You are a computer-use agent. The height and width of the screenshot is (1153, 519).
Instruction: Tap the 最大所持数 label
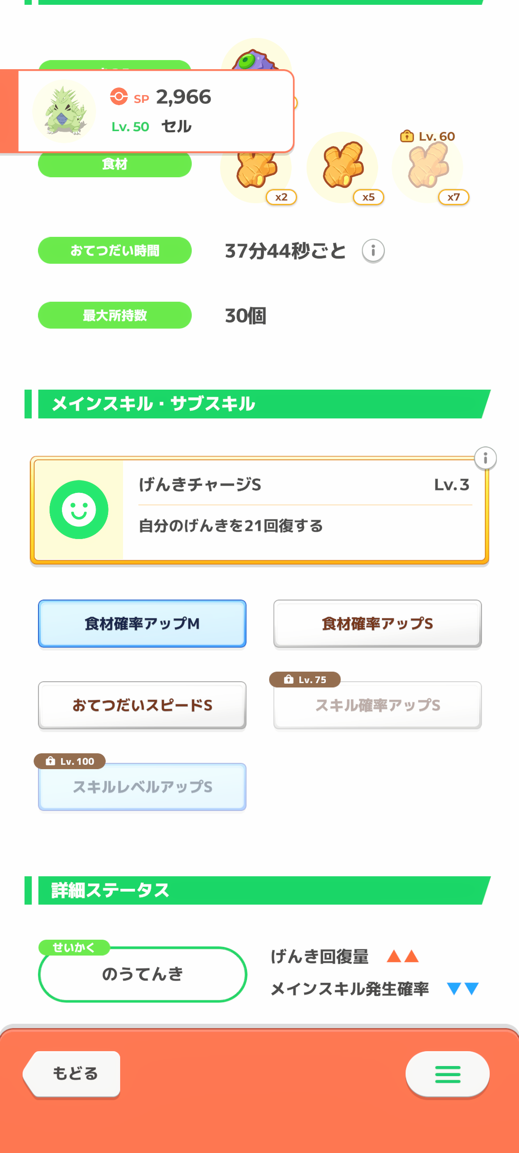pyautogui.click(x=114, y=315)
